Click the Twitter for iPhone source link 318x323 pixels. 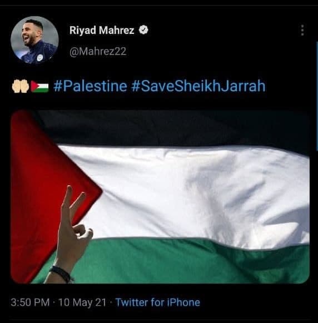click(158, 302)
